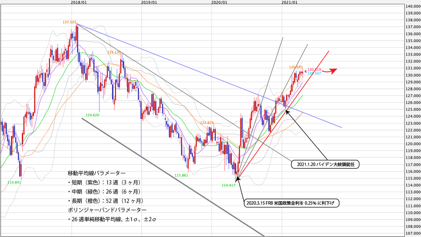Click the short-term purple 13-week line text

(104, 182)
